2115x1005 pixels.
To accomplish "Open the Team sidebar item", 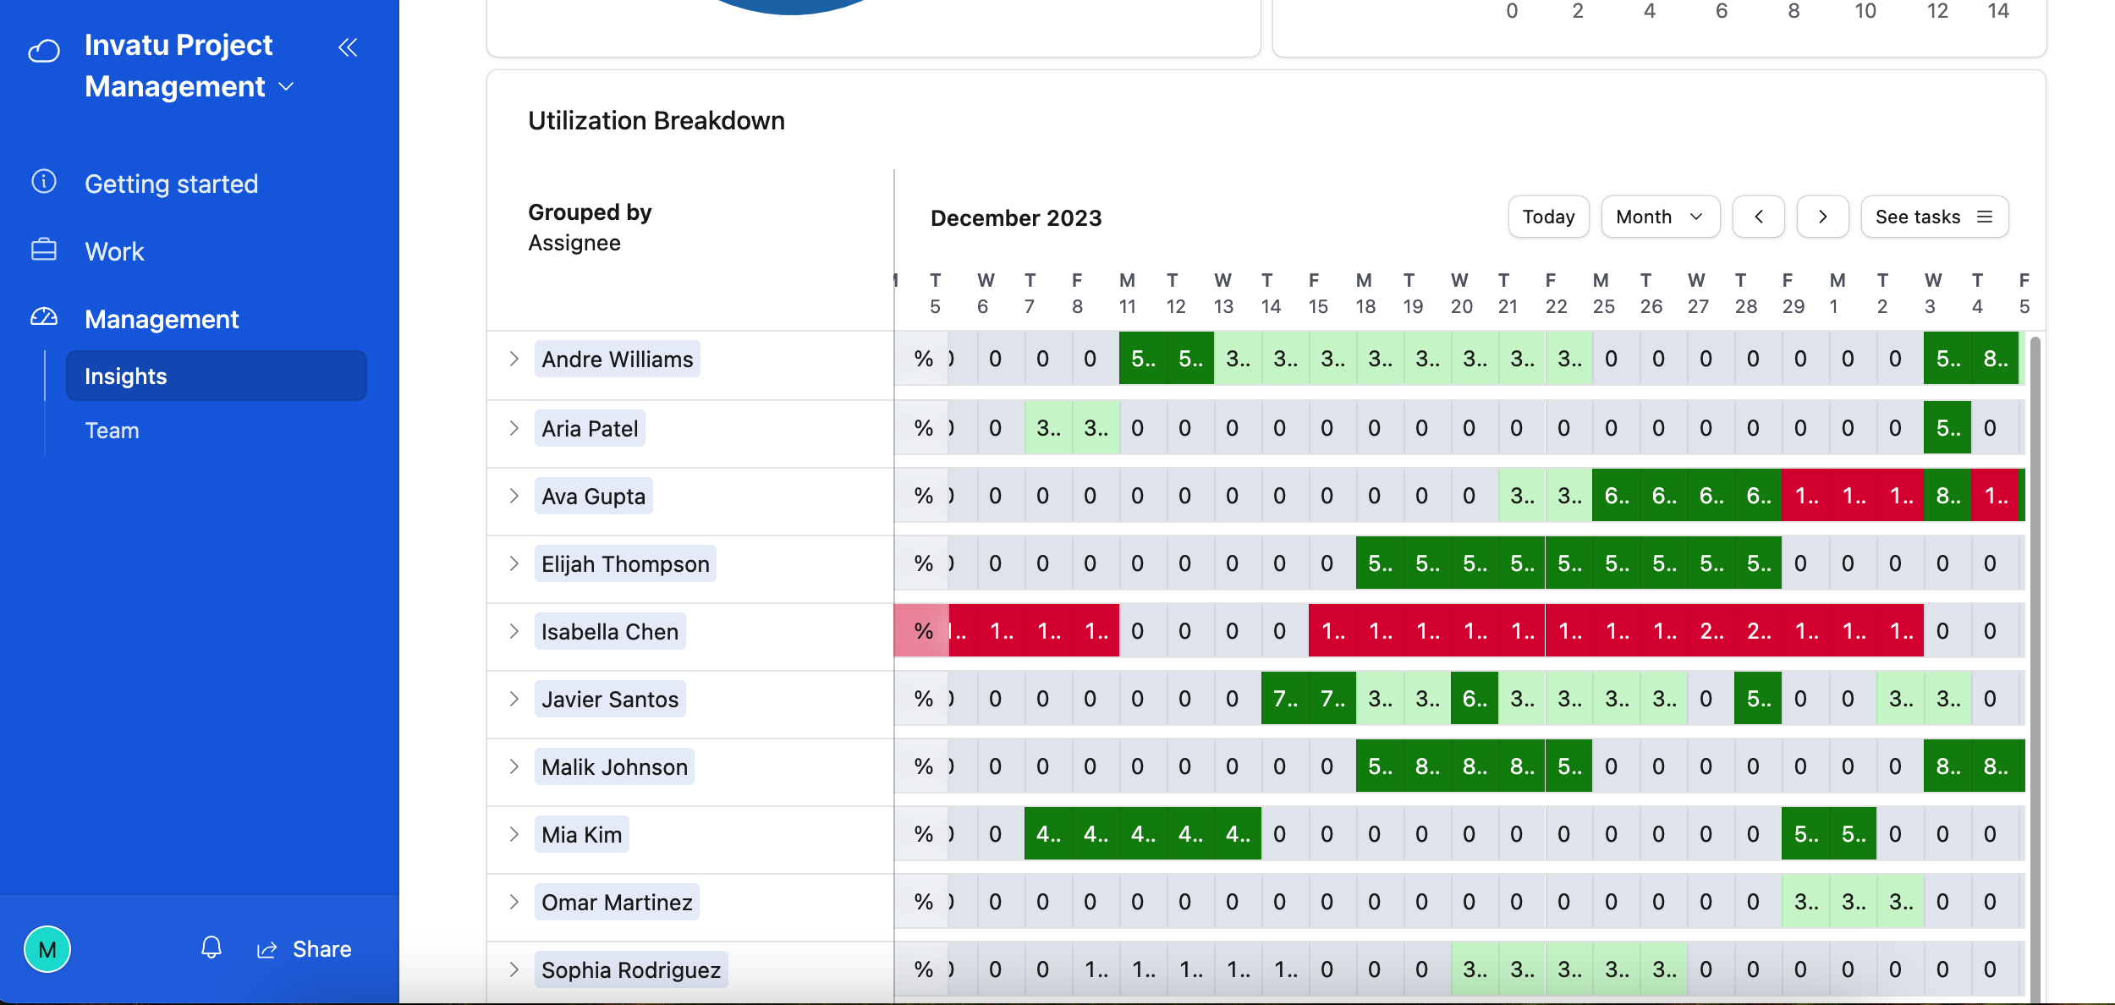I will point(112,431).
